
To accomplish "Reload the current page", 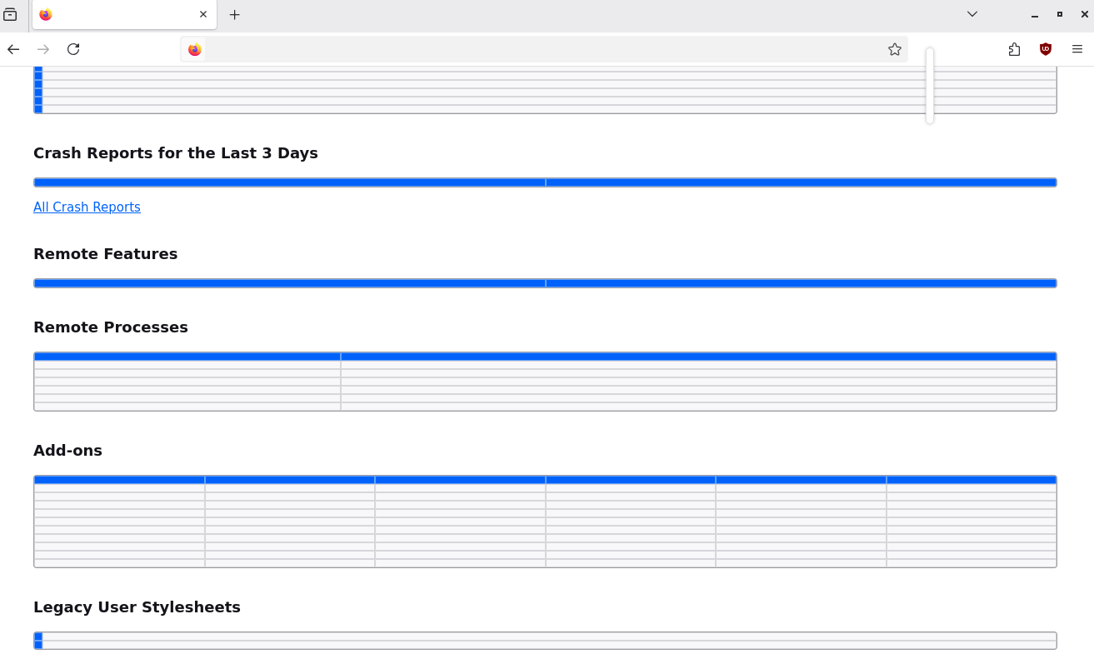I will coord(73,49).
